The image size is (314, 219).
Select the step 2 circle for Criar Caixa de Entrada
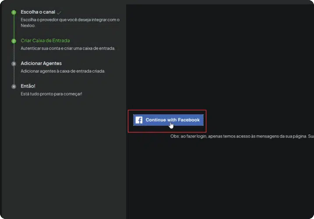(x=14, y=41)
